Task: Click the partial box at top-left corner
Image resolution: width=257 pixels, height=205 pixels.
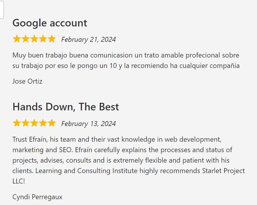Action: (x=1, y=9)
